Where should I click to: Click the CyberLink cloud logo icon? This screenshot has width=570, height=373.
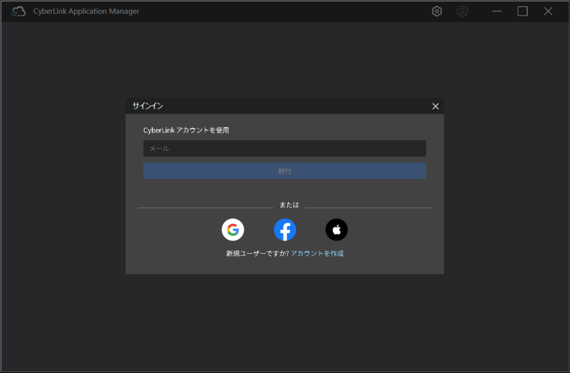[x=18, y=11]
